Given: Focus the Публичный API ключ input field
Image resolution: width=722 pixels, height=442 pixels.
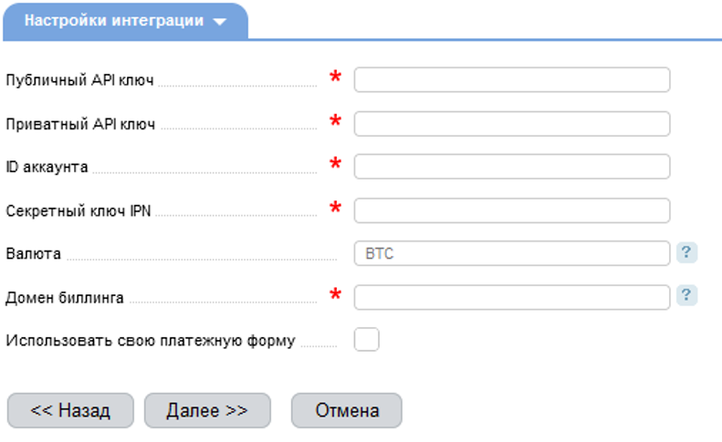Looking at the screenshot, I should point(511,79).
